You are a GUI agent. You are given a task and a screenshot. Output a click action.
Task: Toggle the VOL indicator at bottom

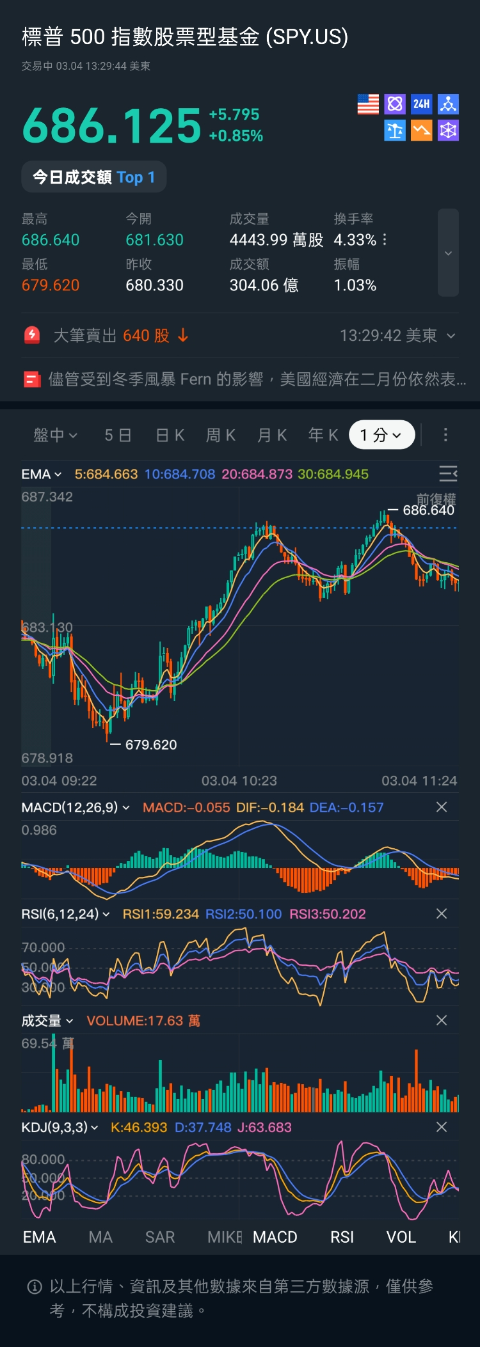(x=401, y=1237)
